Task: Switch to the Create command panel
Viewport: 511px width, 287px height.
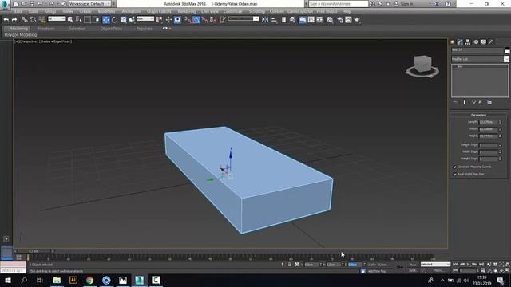Action: [x=453, y=42]
